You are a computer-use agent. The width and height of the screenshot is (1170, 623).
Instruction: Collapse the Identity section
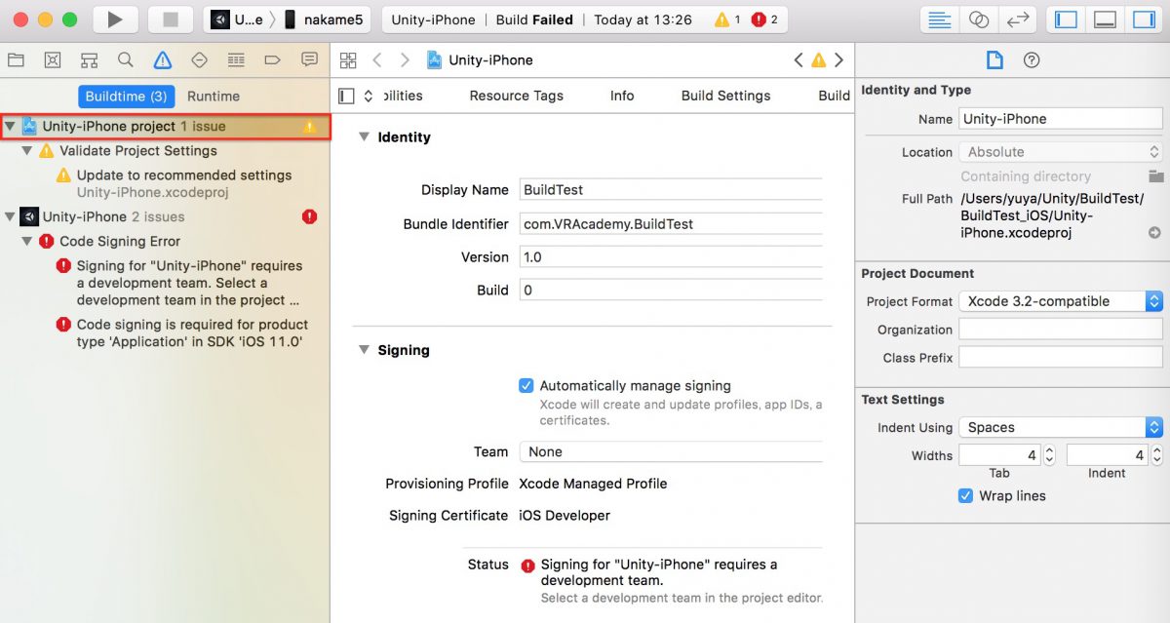click(365, 137)
